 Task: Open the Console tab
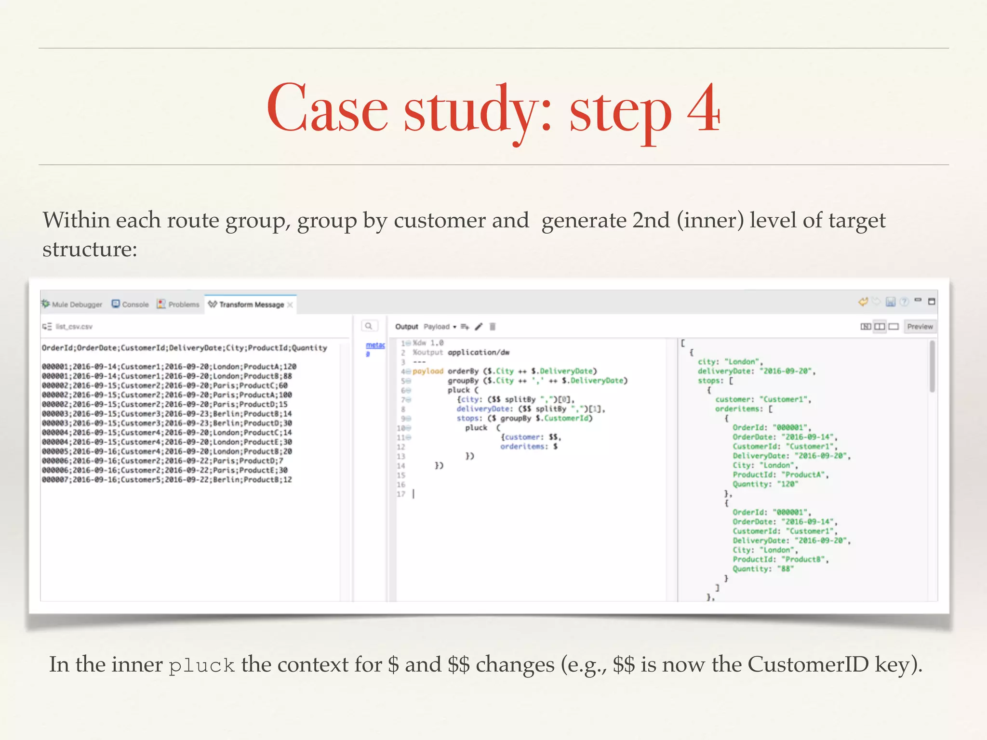click(130, 304)
